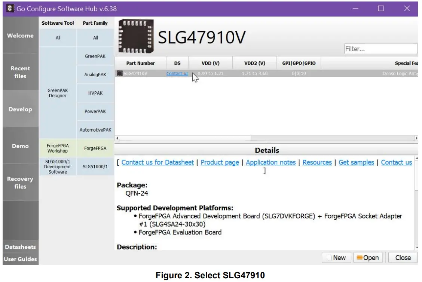Open the Resources link
The image size is (422, 282).
pyautogui.click(x=317, y=162)
